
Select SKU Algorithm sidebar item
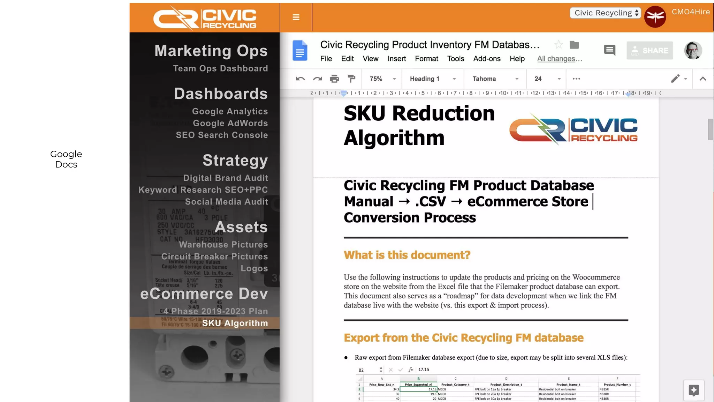point(205,323)
